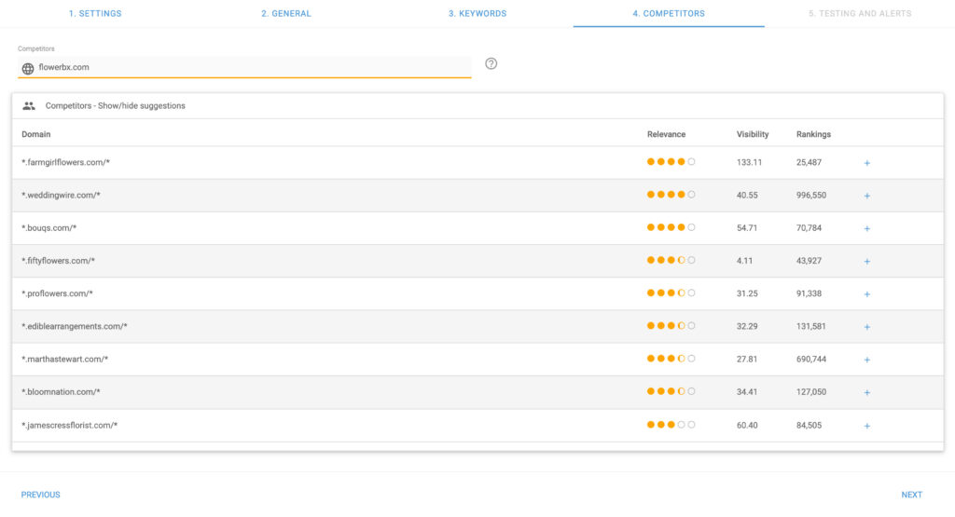The image size is (955, 517).
Task: Click the NEXT button
Action: coord(912,495)
